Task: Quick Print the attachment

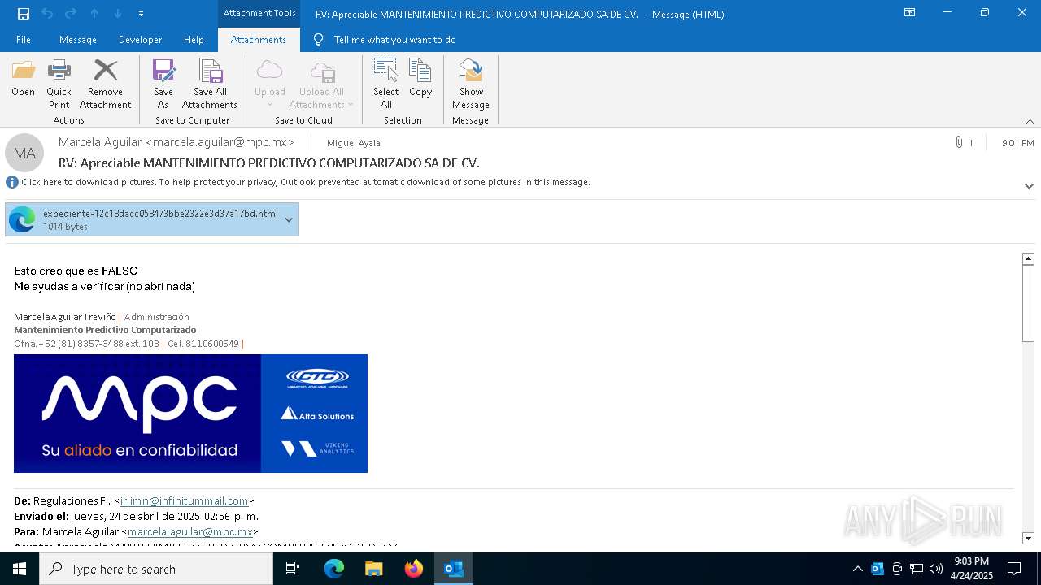Action: [59, 84]
